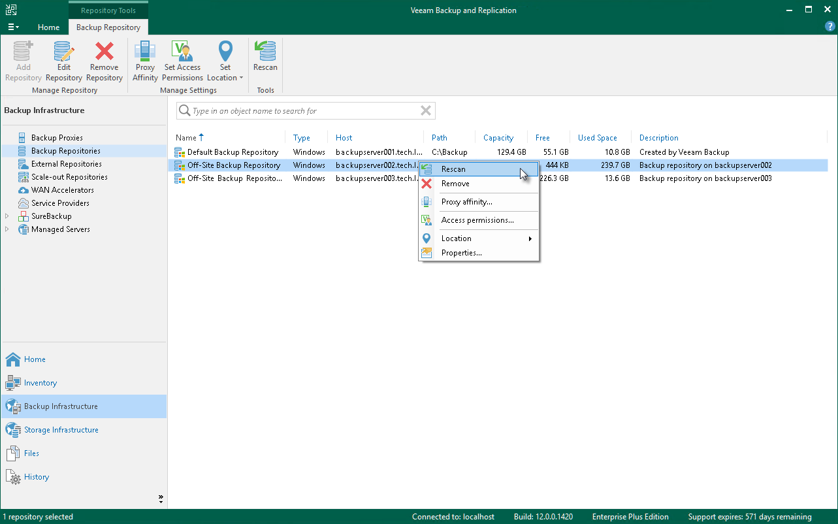This screenshot has width=838, height=524.
Task: Click Enterprise Plus Edition status text
Action: tap(630, 517)
